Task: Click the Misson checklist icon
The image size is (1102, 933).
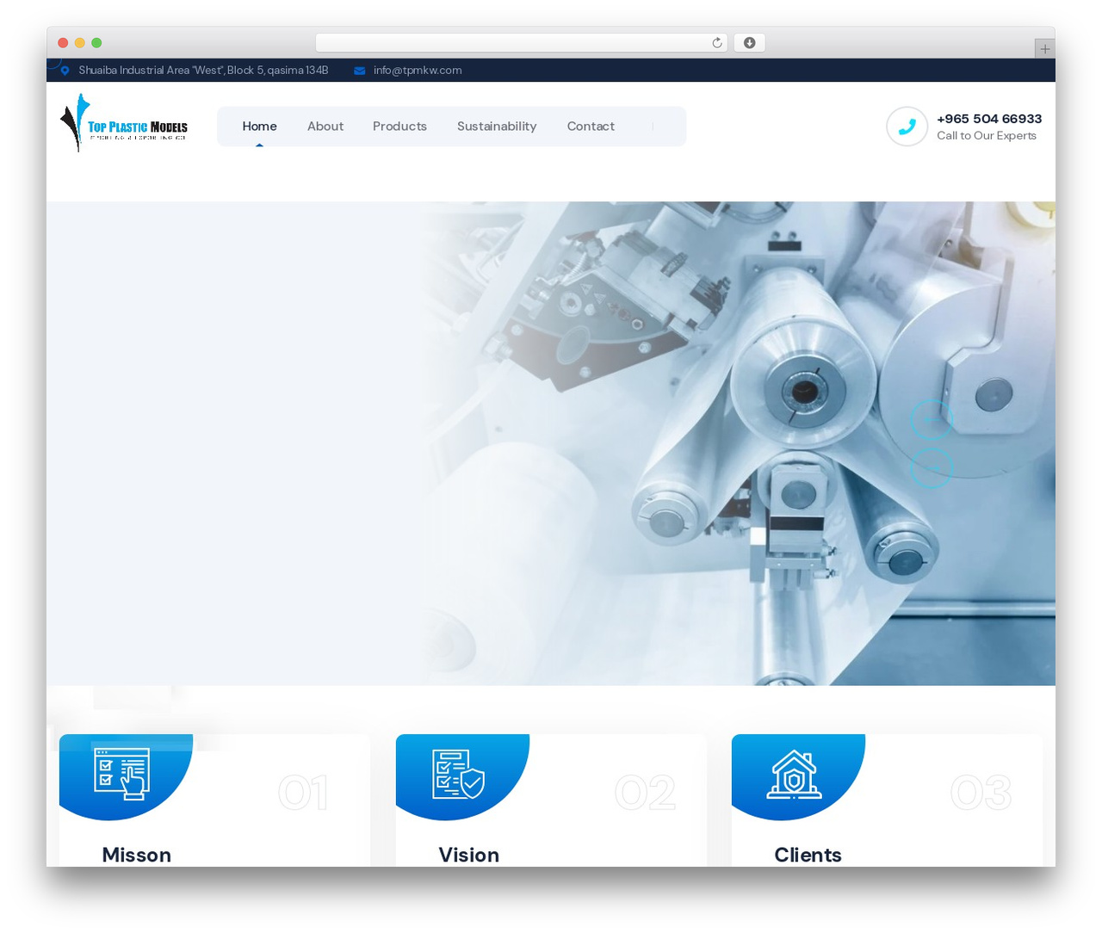Action: click(x=121, y=774)
